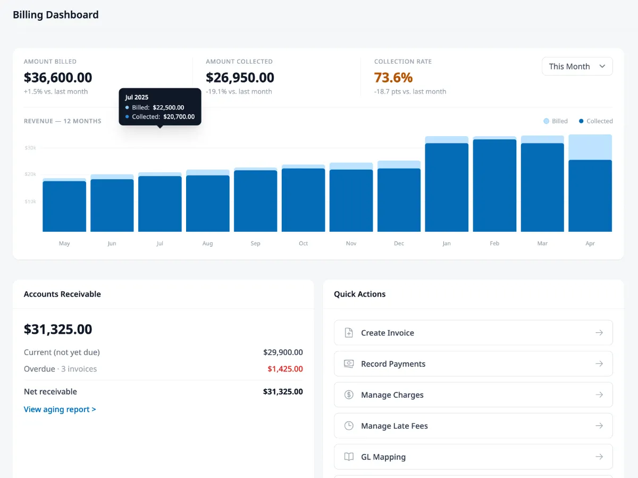Click the arrow icon on the Create Invoice row

[x=599, y=332]
